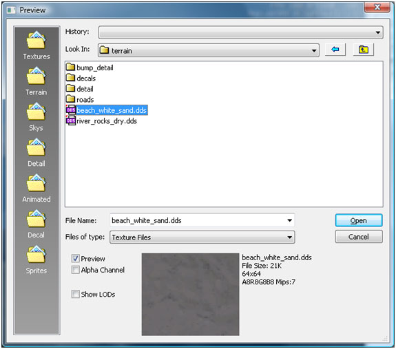Image resolution: width=396 pixels, height=349 pixels.
Task: Enable the Show LODs checkbox
Action: tap(76, 294)
